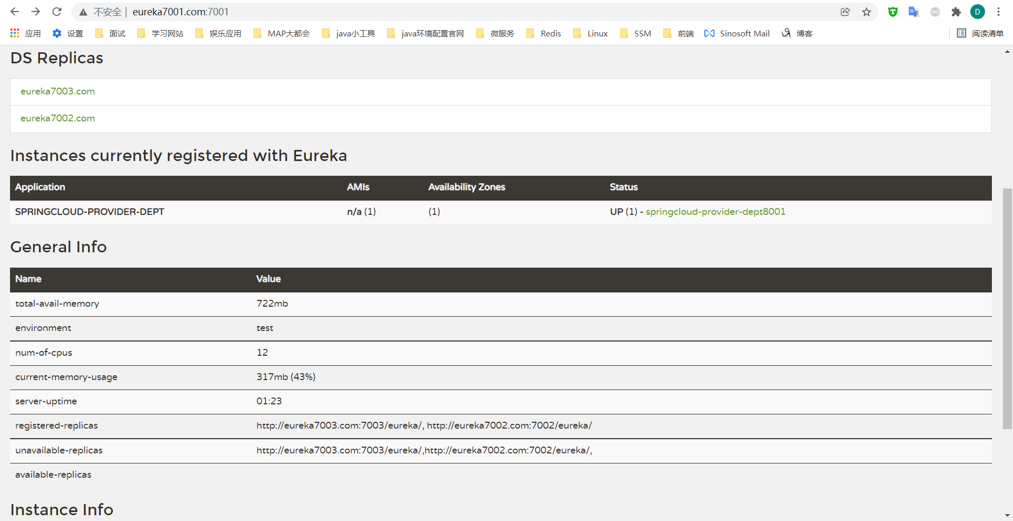The width and height of the screenshot is (1013, 521).
Task: Open the java小工具 bookmark folder
Action: (348, 33)
